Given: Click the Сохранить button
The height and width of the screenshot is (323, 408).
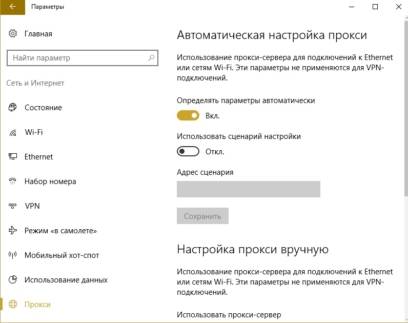Looking at the screenshot, I should tap(202, 216).
